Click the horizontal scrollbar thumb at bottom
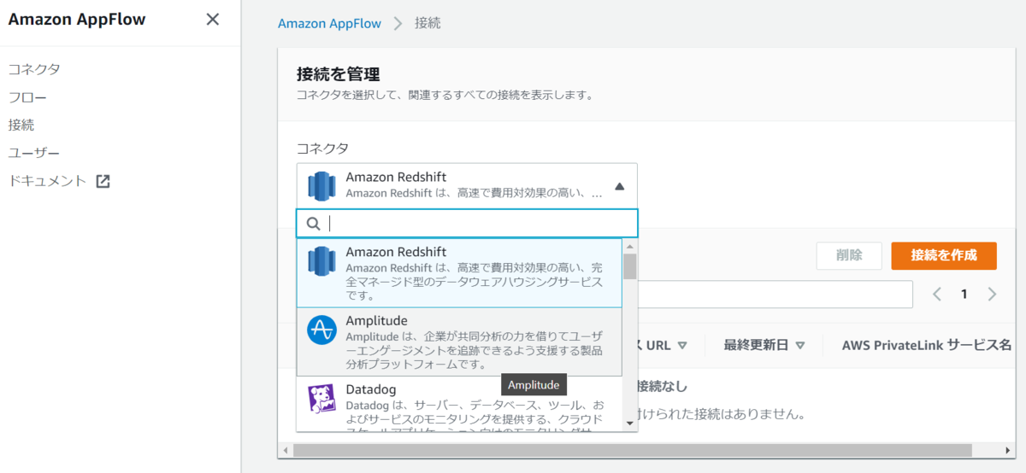The width and height of the screenshot is (1026, 473). pos(634,449)
